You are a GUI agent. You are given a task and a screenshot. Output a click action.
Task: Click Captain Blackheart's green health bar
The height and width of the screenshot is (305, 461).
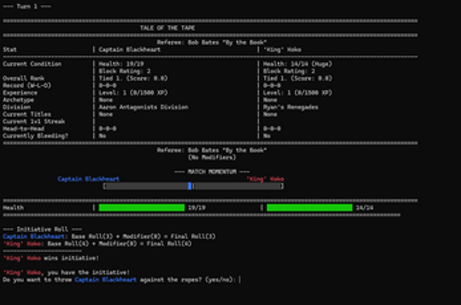(x=141, y=208)
